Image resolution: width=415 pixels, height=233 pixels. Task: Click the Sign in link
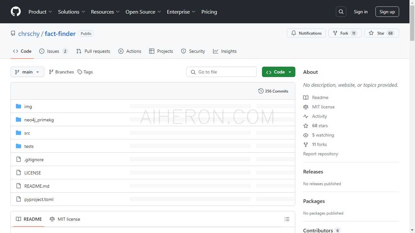(361, 12)
